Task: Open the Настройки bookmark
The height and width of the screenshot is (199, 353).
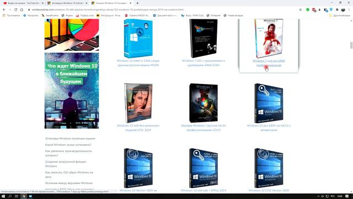Action: point(31,15)
